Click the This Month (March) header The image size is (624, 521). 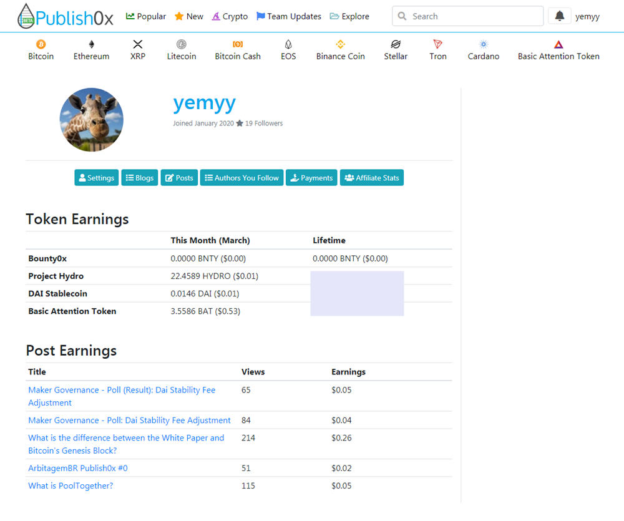pos(210,240)
